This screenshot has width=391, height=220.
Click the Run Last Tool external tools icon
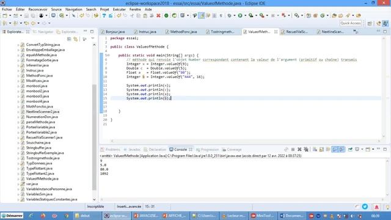coord(261,15)
